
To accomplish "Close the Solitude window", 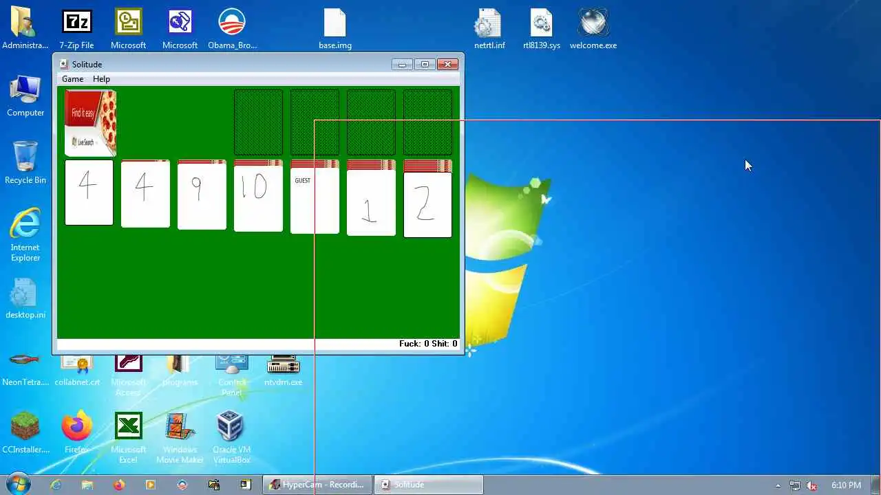I will click(447, 64).
